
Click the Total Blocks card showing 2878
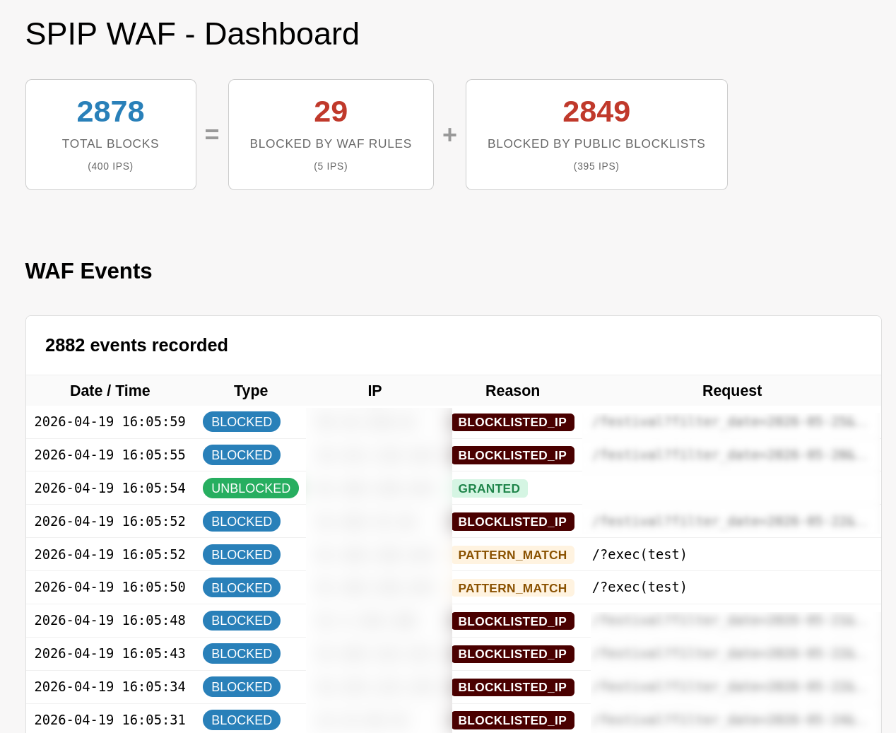click(110, 134)
